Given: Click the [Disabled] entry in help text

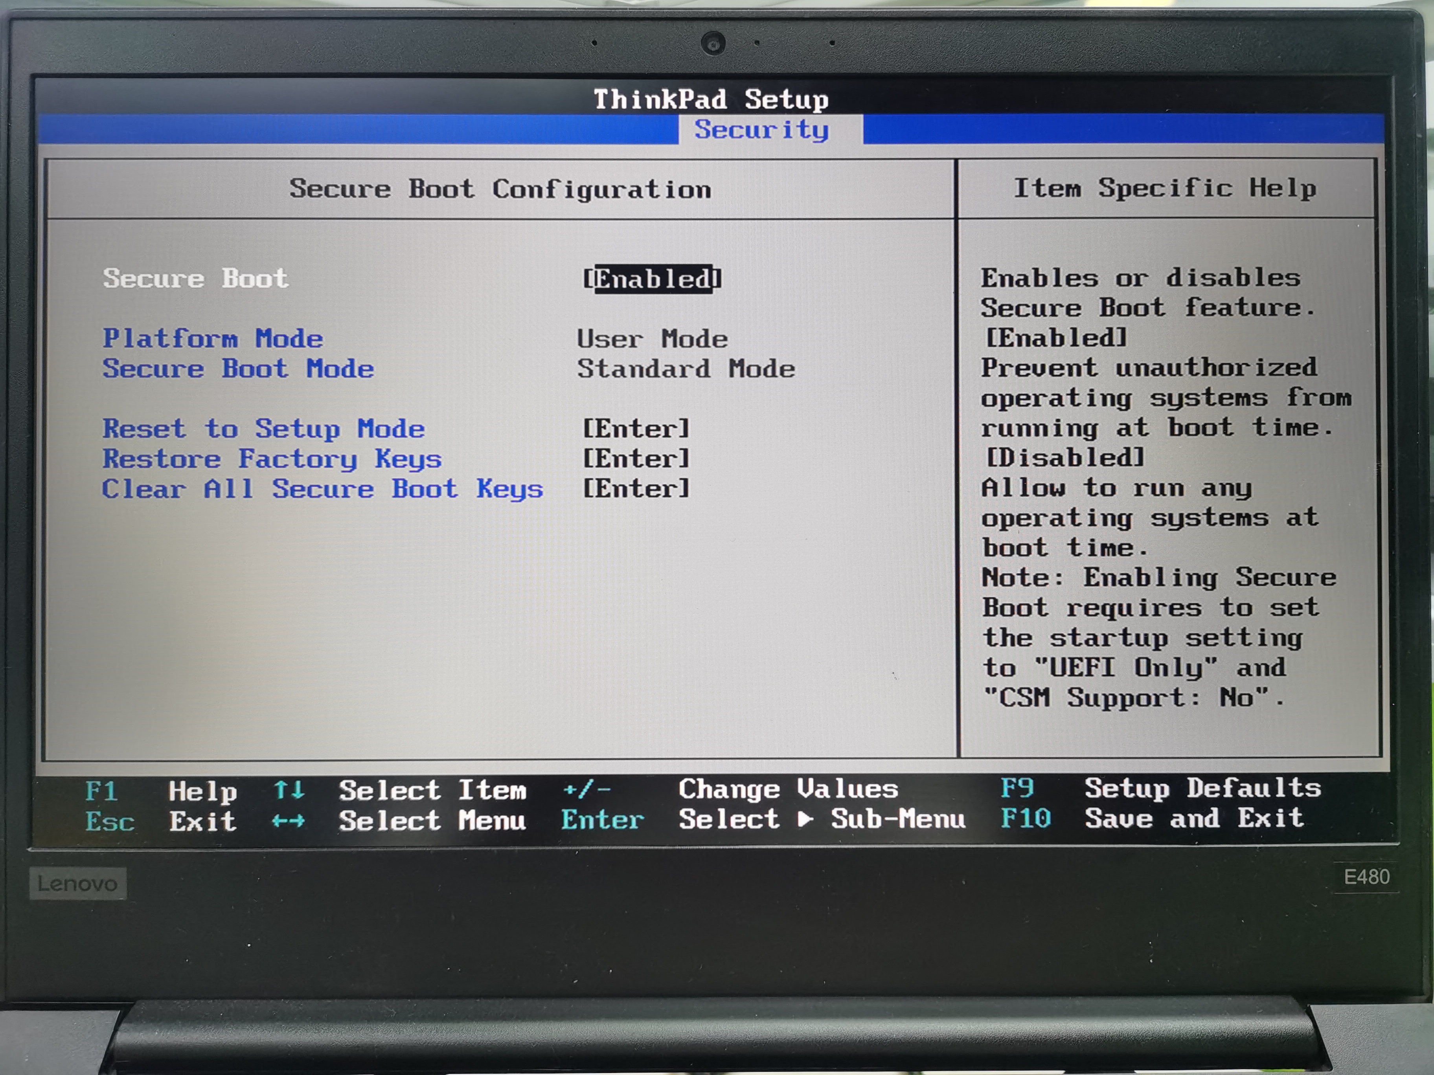Looking at the screenshot, I should coord(1064,457).
